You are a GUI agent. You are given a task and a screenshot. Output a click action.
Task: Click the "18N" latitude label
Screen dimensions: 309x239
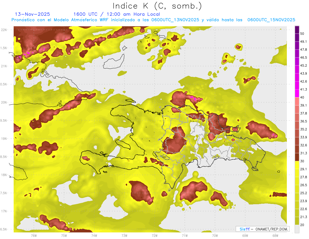[4, 175]
